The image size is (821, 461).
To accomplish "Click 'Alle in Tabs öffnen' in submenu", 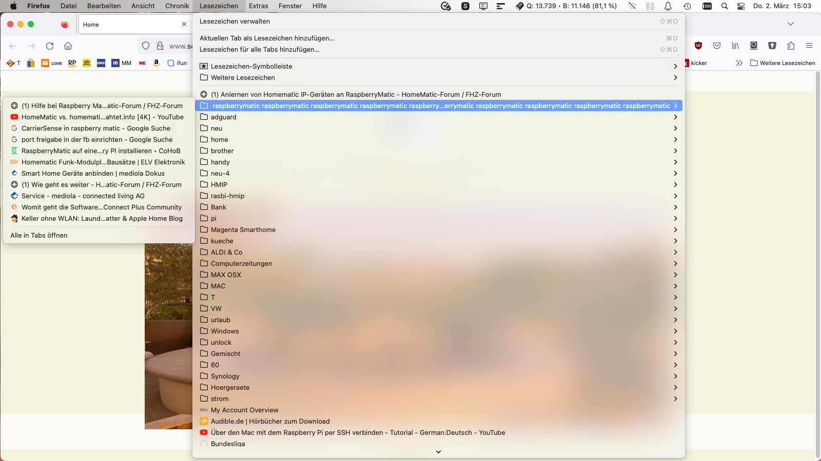I will click(x=99, y=235).
